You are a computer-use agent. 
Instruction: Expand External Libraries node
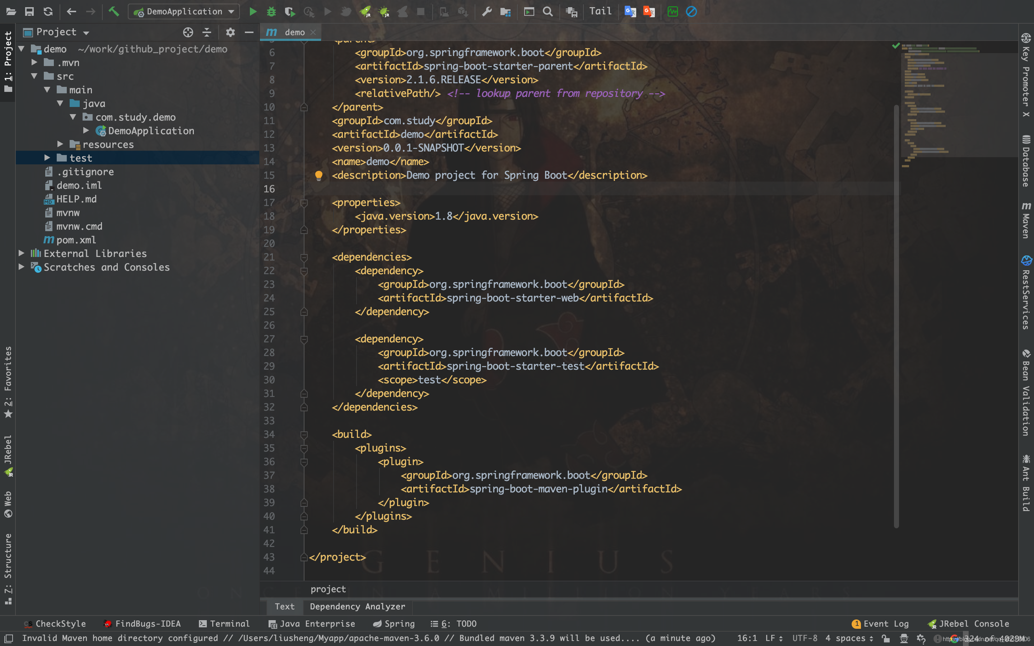(22, 253)
